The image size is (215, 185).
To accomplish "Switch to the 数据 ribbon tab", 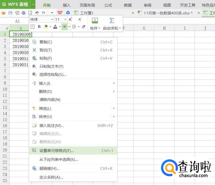I will click(128, 5).
